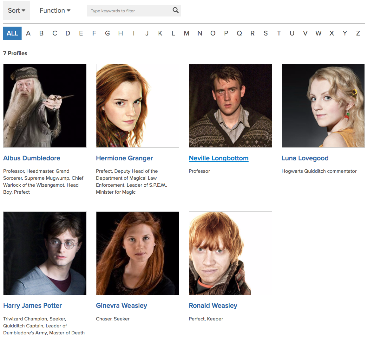Filter profiles by letter G
Image resolution: width=374 pixels, height=342 pixels.
click(x=108, y=33)
